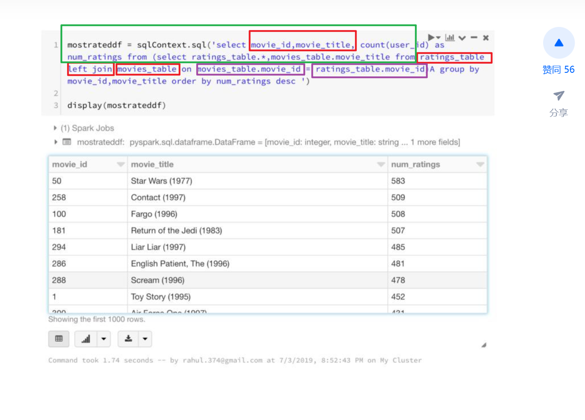Open the num_ratings column sort dropdown
This screenshot has width=585, height=420.
[x=480, y=165]
